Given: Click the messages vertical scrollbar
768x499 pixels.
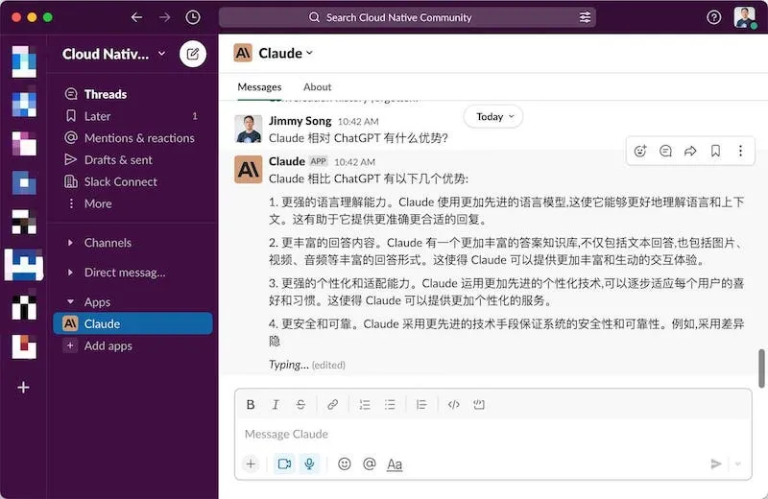Looking at the screenshot, I should pyautogui.click(x=761, y=368).
